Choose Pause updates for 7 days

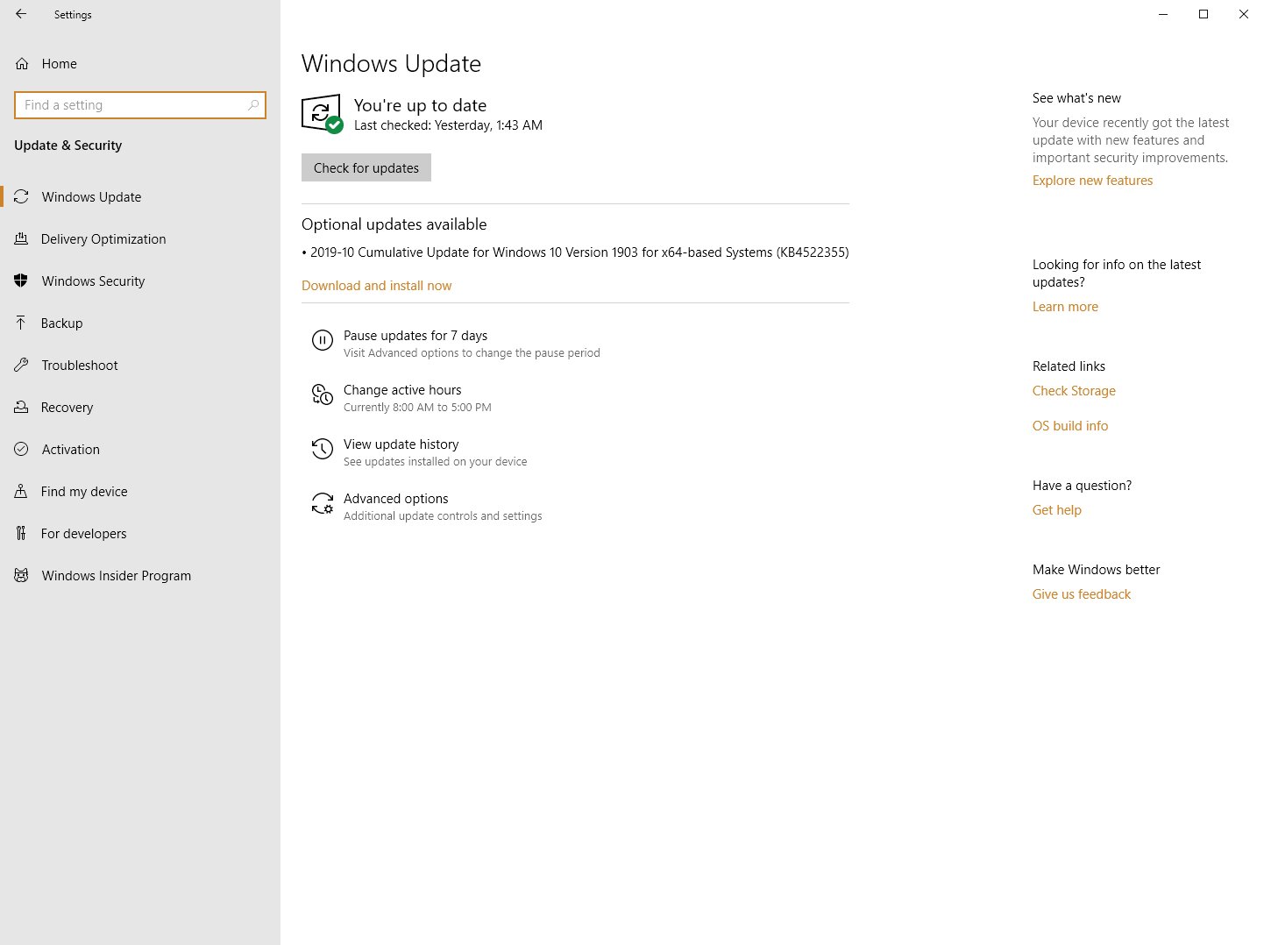(456, 344)
